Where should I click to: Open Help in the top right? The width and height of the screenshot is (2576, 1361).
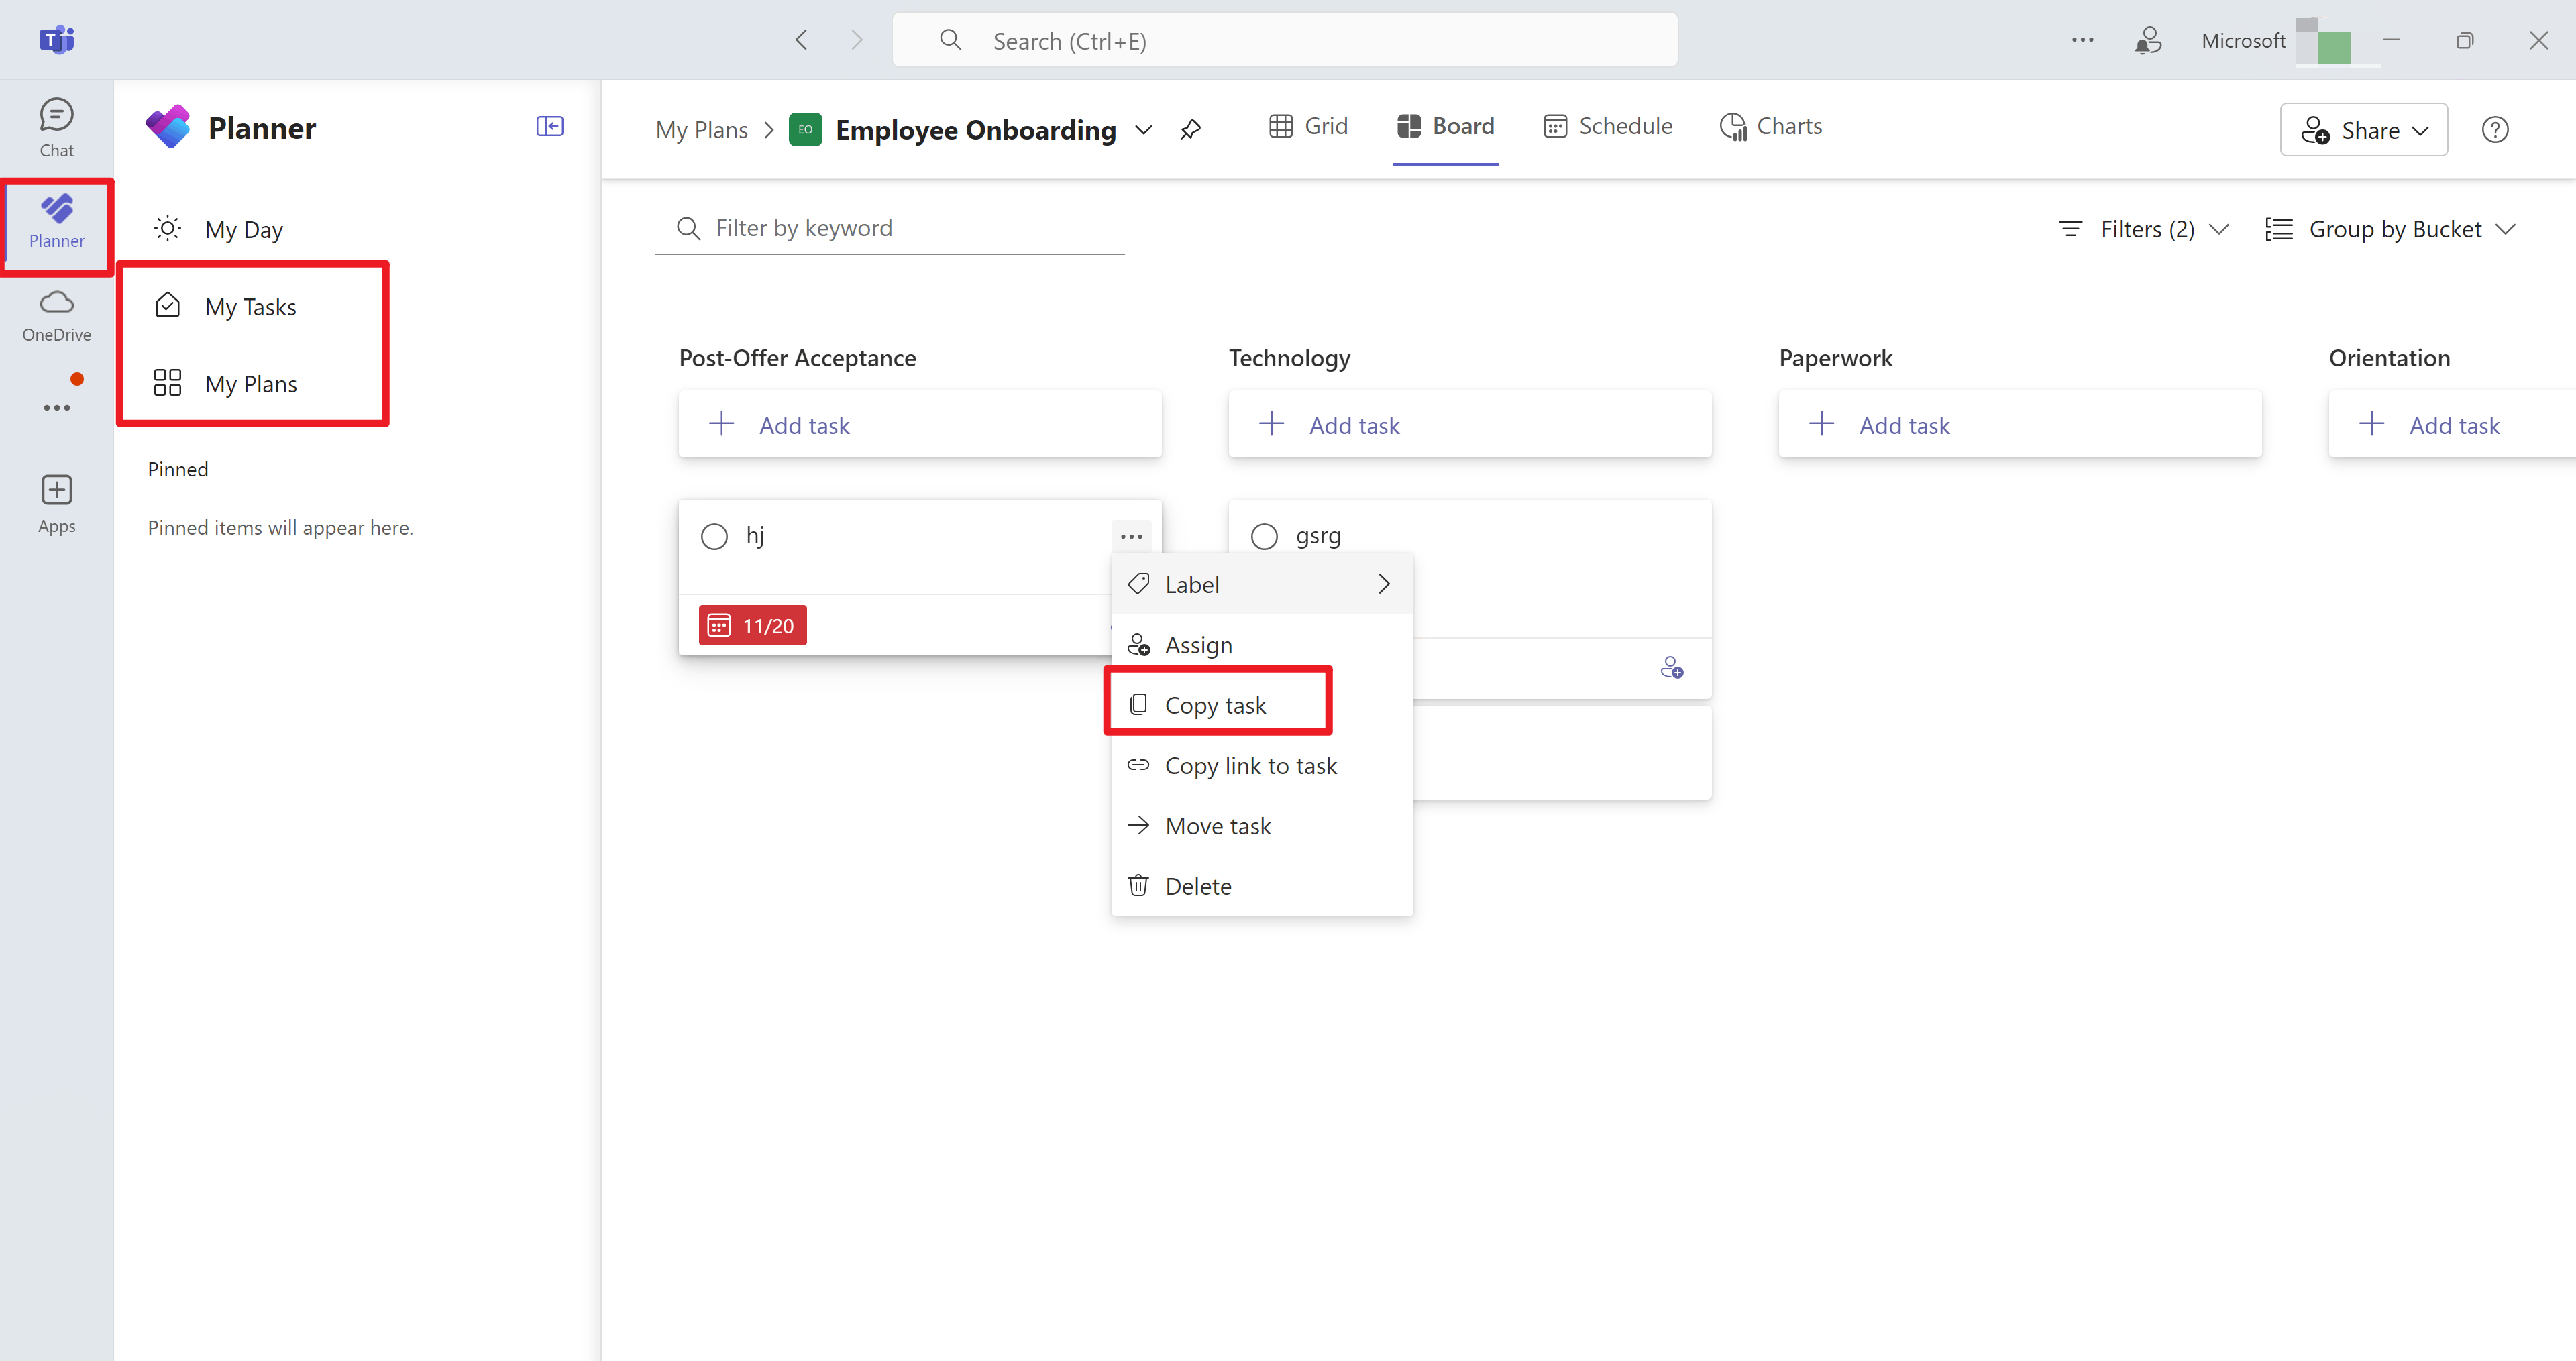pyautogui.click(x=2496, y=129)
